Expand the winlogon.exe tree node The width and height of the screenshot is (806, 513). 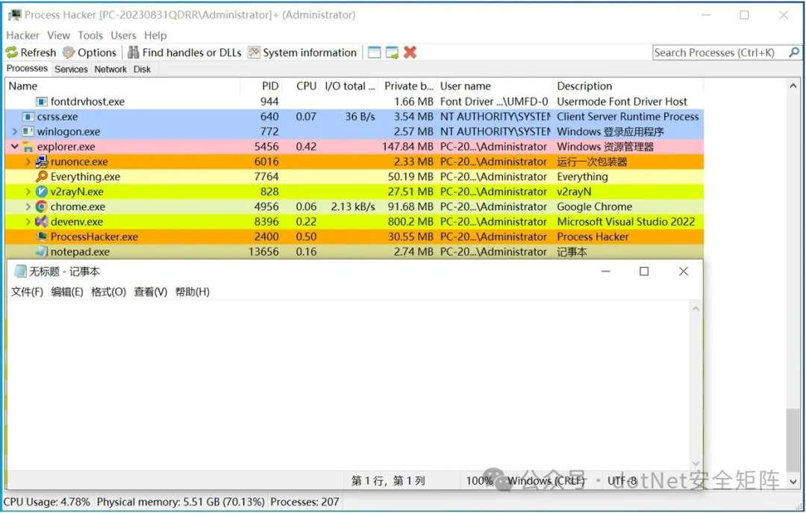tap(15, 132)
